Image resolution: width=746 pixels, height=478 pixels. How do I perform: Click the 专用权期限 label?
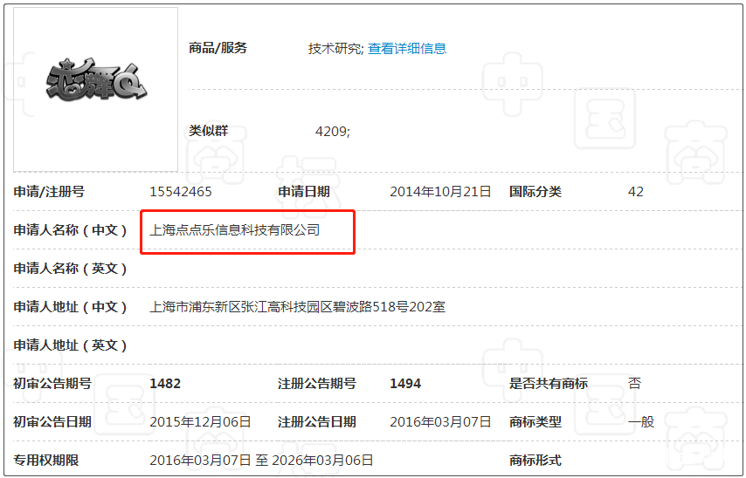tap(46, 461)
